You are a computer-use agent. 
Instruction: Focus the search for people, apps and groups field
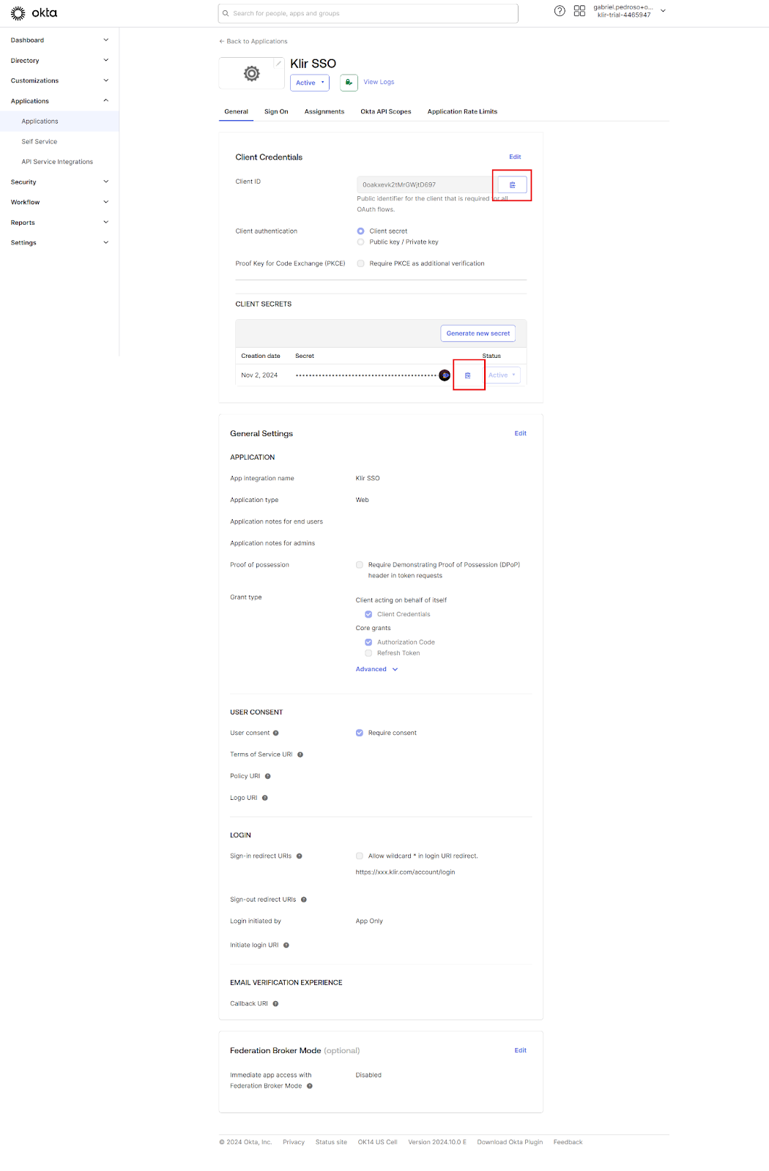pos(368,13)
